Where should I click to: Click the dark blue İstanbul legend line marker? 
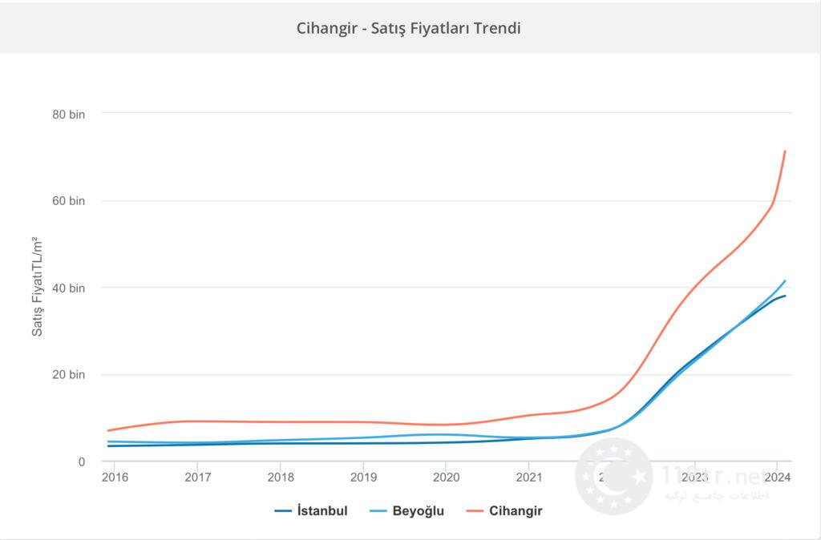(282, 510)
